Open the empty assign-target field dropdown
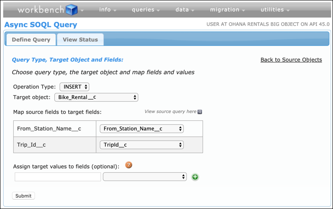The height and width of the screenshot is (209, 333). pos(145,177)
